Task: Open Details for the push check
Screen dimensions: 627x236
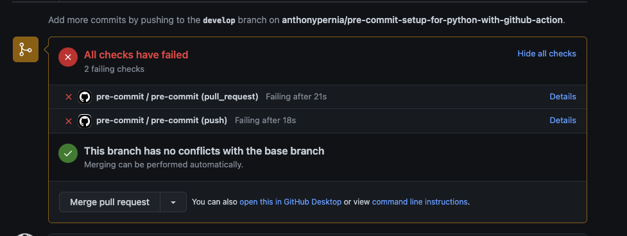Action: click(563, 120)
